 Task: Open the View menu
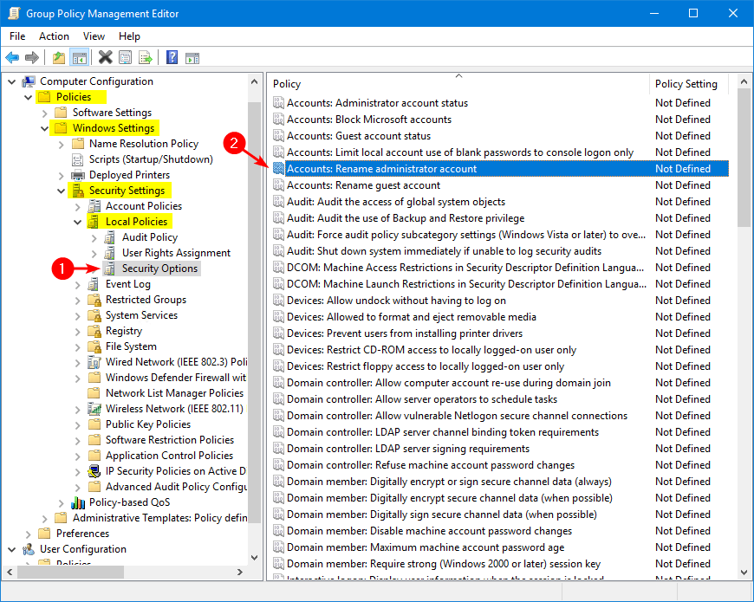pos(94,36)
